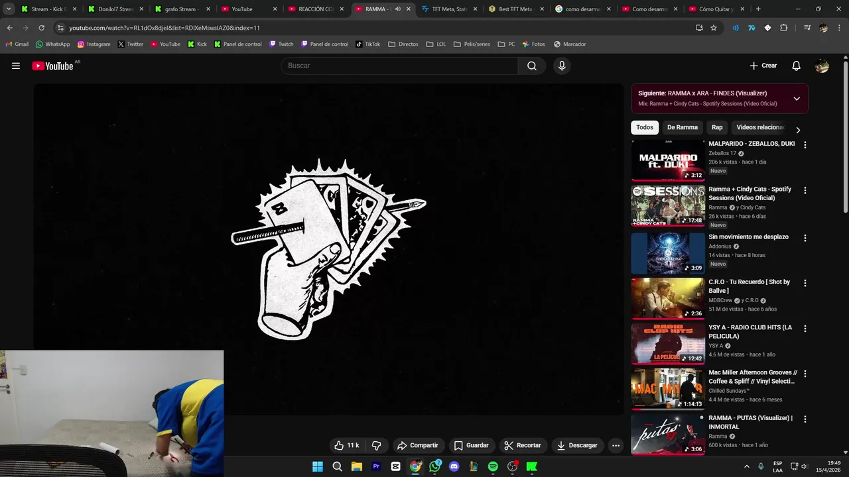Mute the RAMMA tab audio icon
The height and width of the screenshot is (477, 849).
[397, 9]
